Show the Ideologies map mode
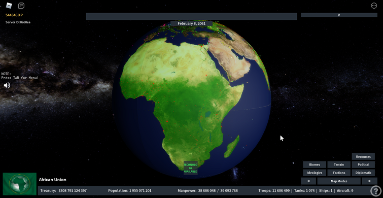Image resolution: width=383 pixels, height=198 pixels. [x=315, y=173]
